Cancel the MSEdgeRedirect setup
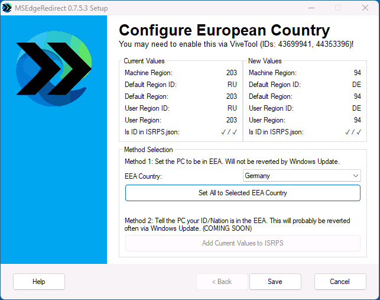 340,282
